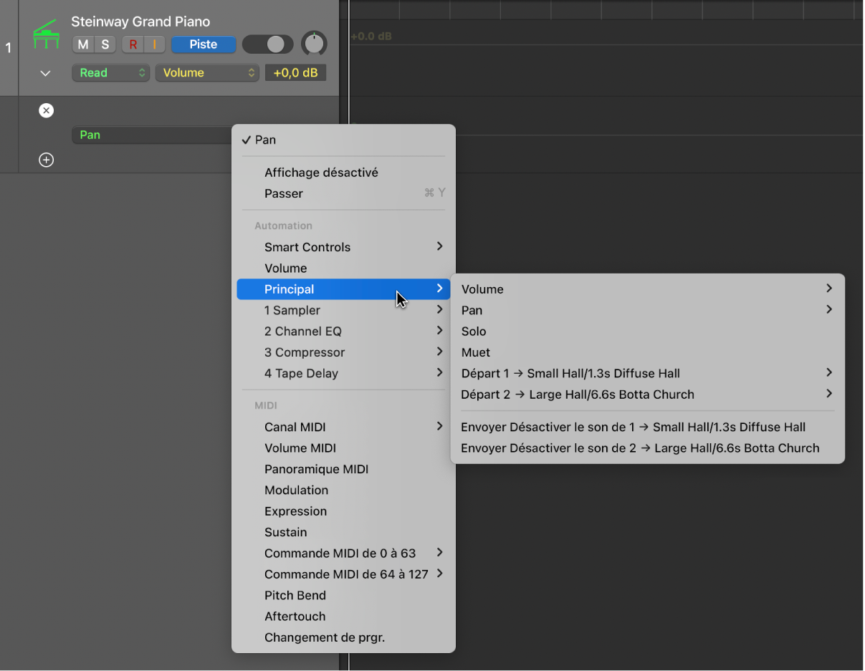Add automation lane with the plus icon
This screenshot has height=671, width=865.
point(46,160)
